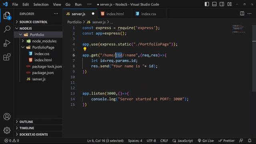Expand the Source Control section

click(x=38, y=22)
